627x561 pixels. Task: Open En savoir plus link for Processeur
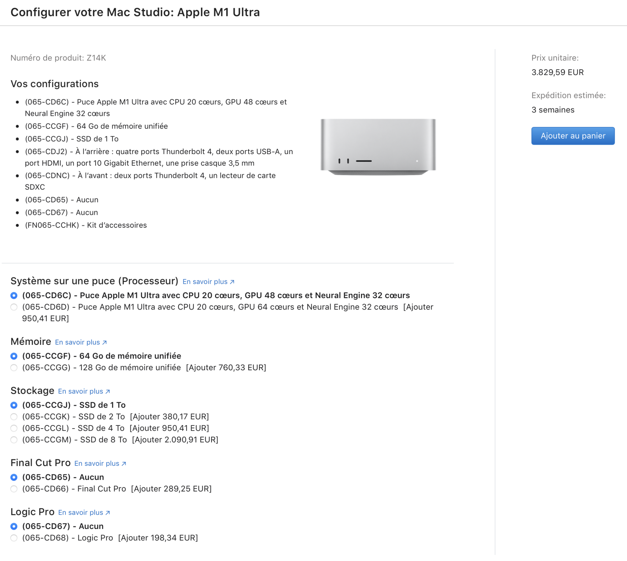[205, 282]
